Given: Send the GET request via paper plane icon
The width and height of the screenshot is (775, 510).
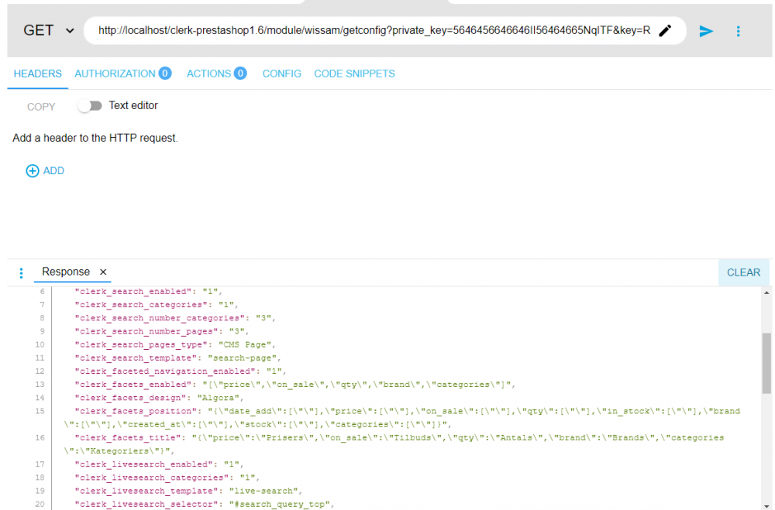Looking at the screenshot, I should [705, 30].
